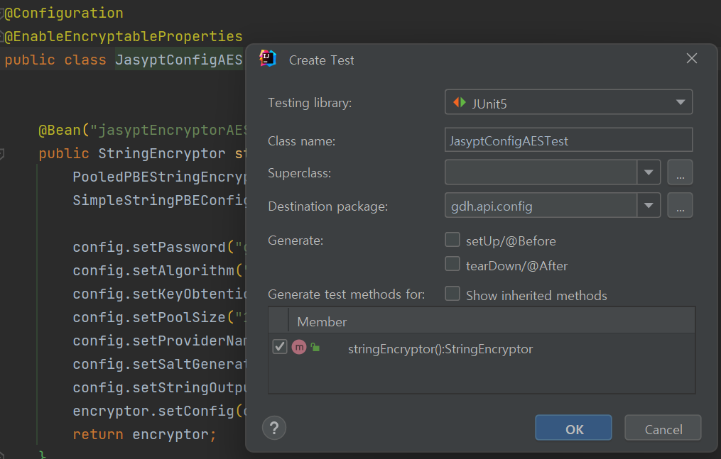Image resolution: width=721 pixels, height=459 pixels.
Task: Enable the tearDown/@After checkbox
Action: click(452, 265)
